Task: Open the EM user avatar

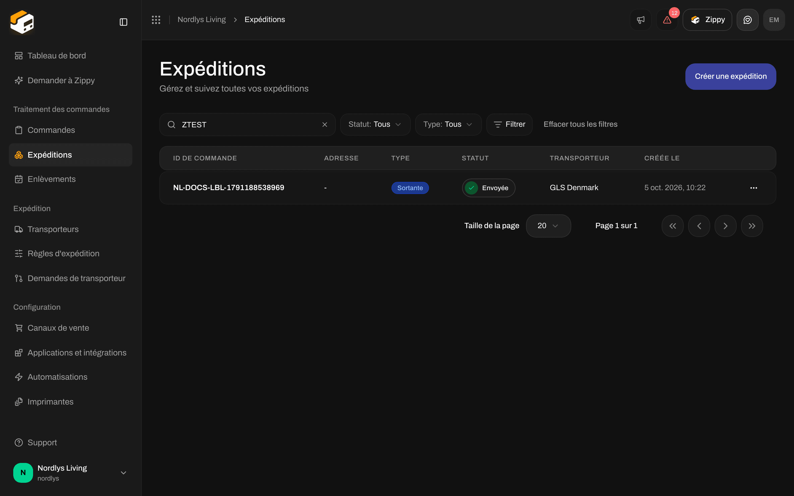Action: (x=774, y=20)
